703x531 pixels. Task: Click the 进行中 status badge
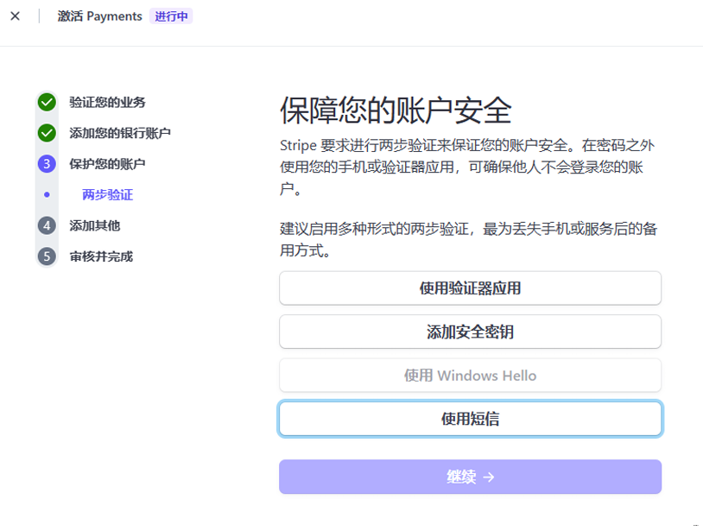[171, 16]
